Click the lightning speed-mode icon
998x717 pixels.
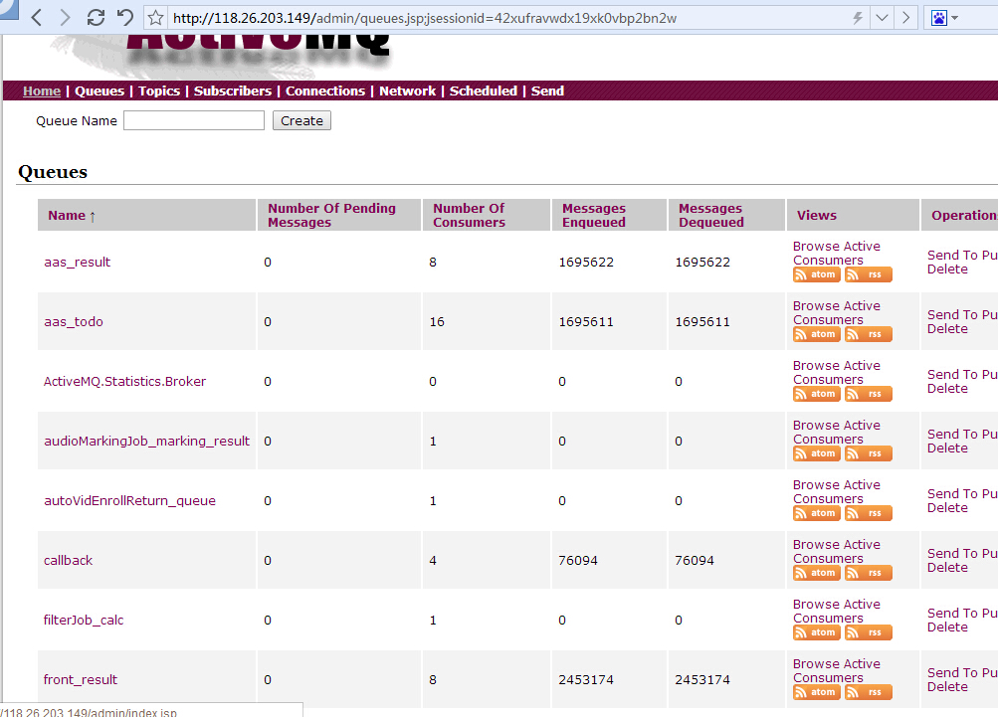click(858, 18)
